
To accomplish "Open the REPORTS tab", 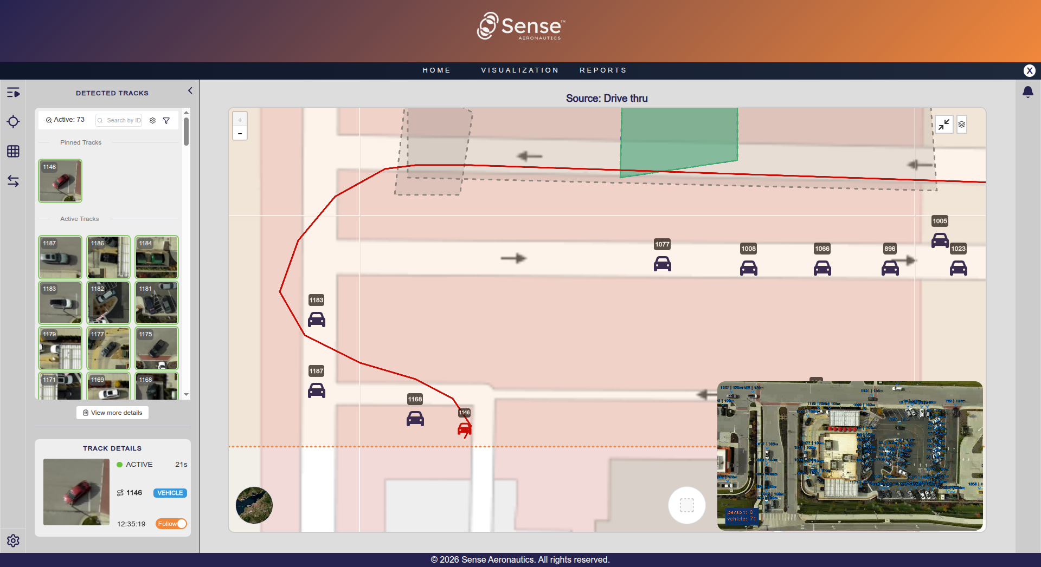I will click(603, 70).
